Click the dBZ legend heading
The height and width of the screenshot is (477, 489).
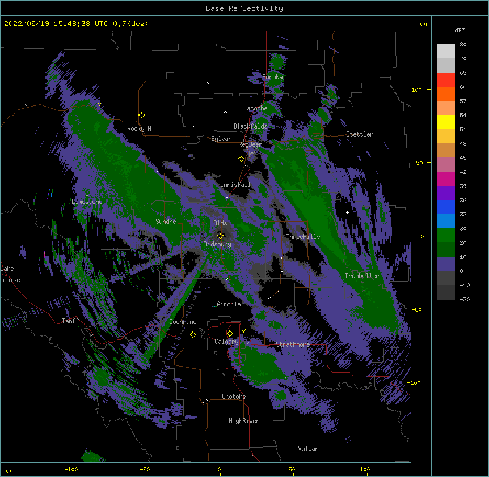460,30
